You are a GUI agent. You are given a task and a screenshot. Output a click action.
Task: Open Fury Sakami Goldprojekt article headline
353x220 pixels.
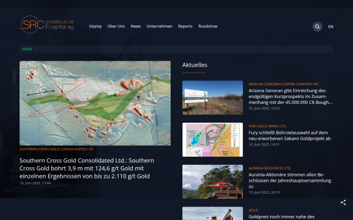point(289,136)
